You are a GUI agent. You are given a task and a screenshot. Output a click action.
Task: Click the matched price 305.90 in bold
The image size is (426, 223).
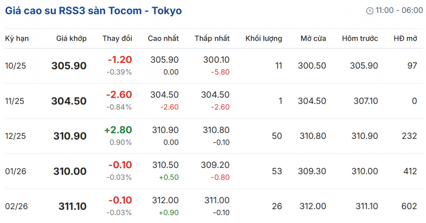tap(69, 66)
